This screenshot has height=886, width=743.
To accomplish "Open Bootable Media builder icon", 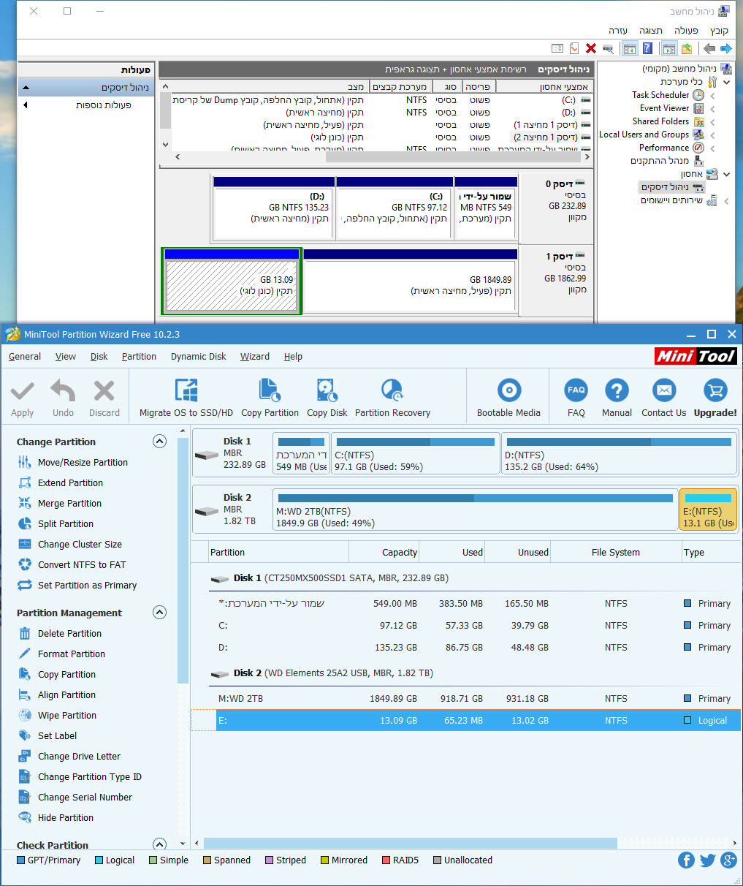I will click(x=509, y=390).
